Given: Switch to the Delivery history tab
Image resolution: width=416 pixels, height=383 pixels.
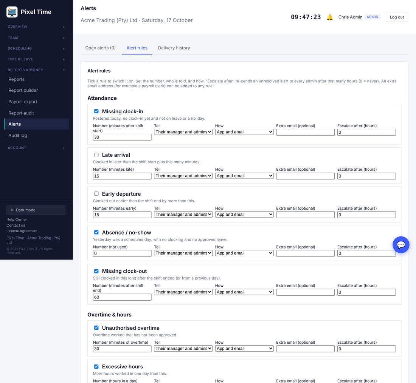Looking at the screenshot, I should (174, 48).
